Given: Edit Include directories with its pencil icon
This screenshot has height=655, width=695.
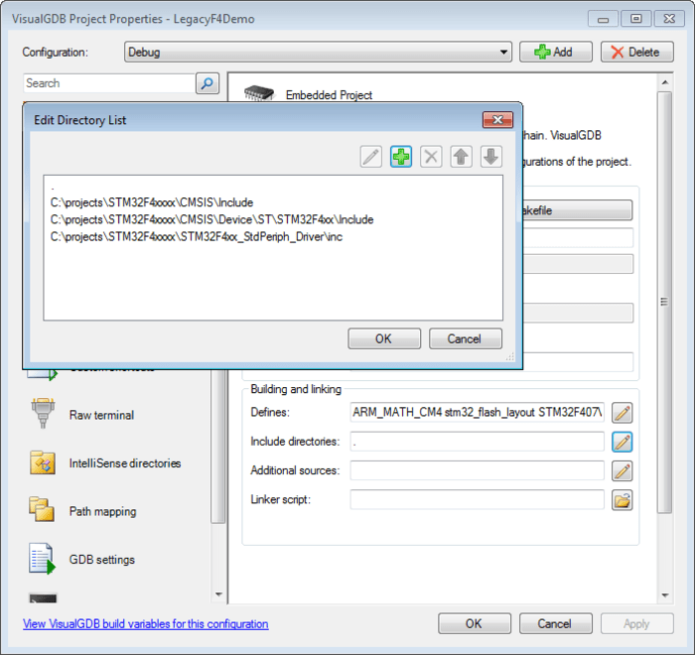Looking at the screenshot, I should [x=622, y=442].
